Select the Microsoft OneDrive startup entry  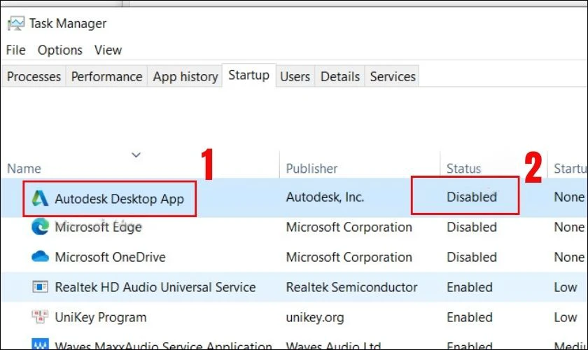110,257
